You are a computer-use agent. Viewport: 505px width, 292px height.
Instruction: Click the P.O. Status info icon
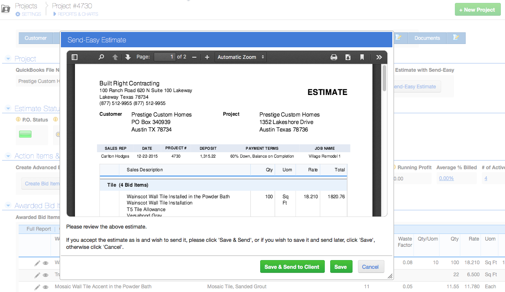pos(18,119)
